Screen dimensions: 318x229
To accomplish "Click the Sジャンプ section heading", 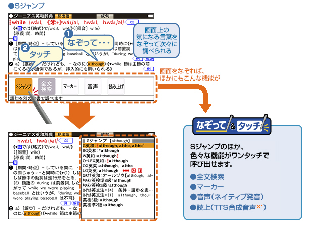I will (26, 6).
